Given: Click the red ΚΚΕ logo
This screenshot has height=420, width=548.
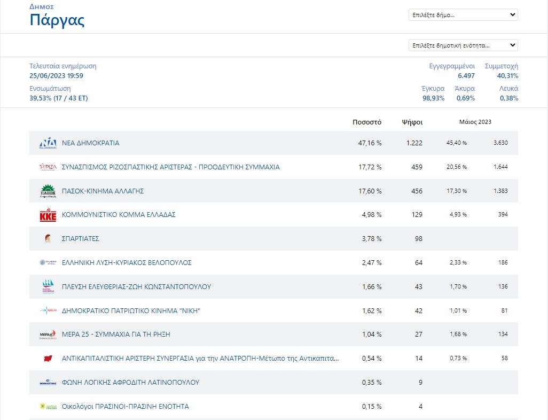Looking at the screenshot, I should pyautogui.click(x=48, y=215).
